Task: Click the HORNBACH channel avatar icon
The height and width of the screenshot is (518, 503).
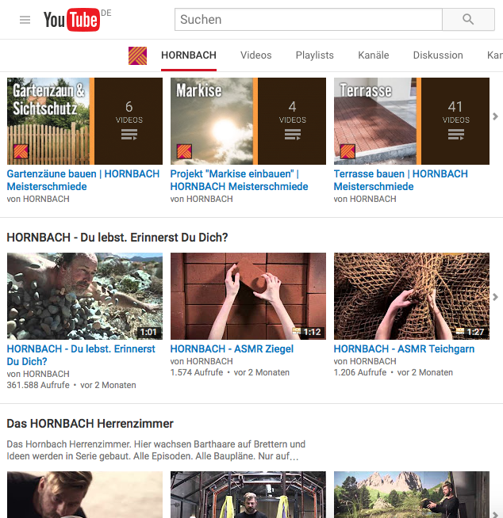Action: coord(138,55)
